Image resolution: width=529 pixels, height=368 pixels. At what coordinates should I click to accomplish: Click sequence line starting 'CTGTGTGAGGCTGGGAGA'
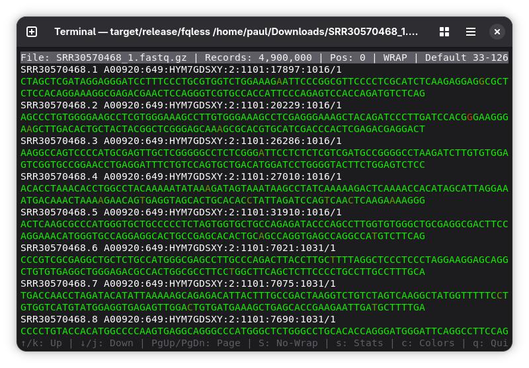(x=223, y=272)
